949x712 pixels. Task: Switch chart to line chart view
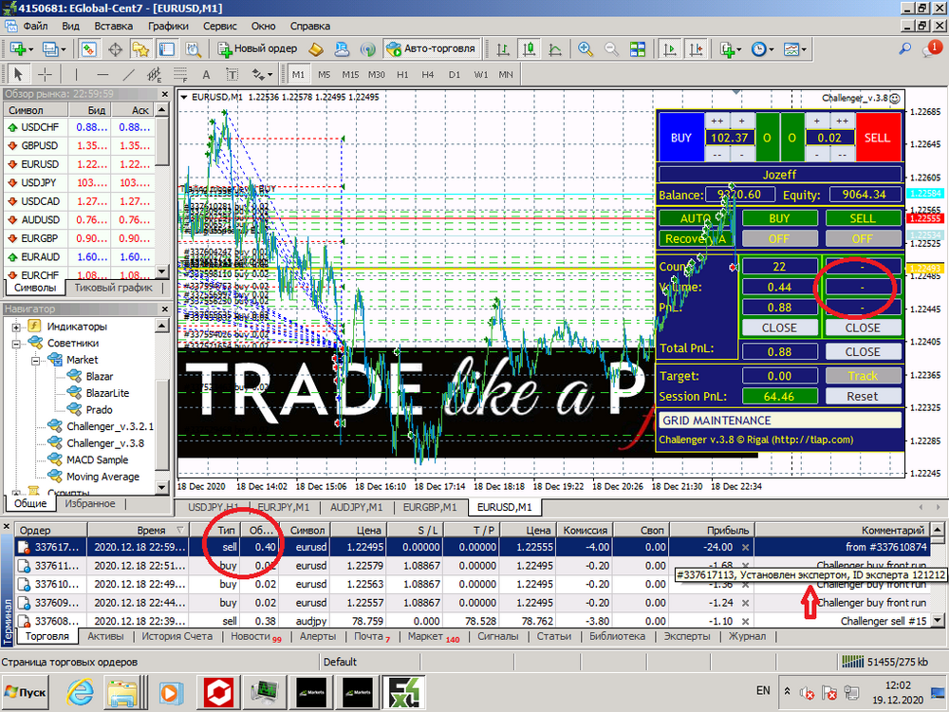pos(555,49)
